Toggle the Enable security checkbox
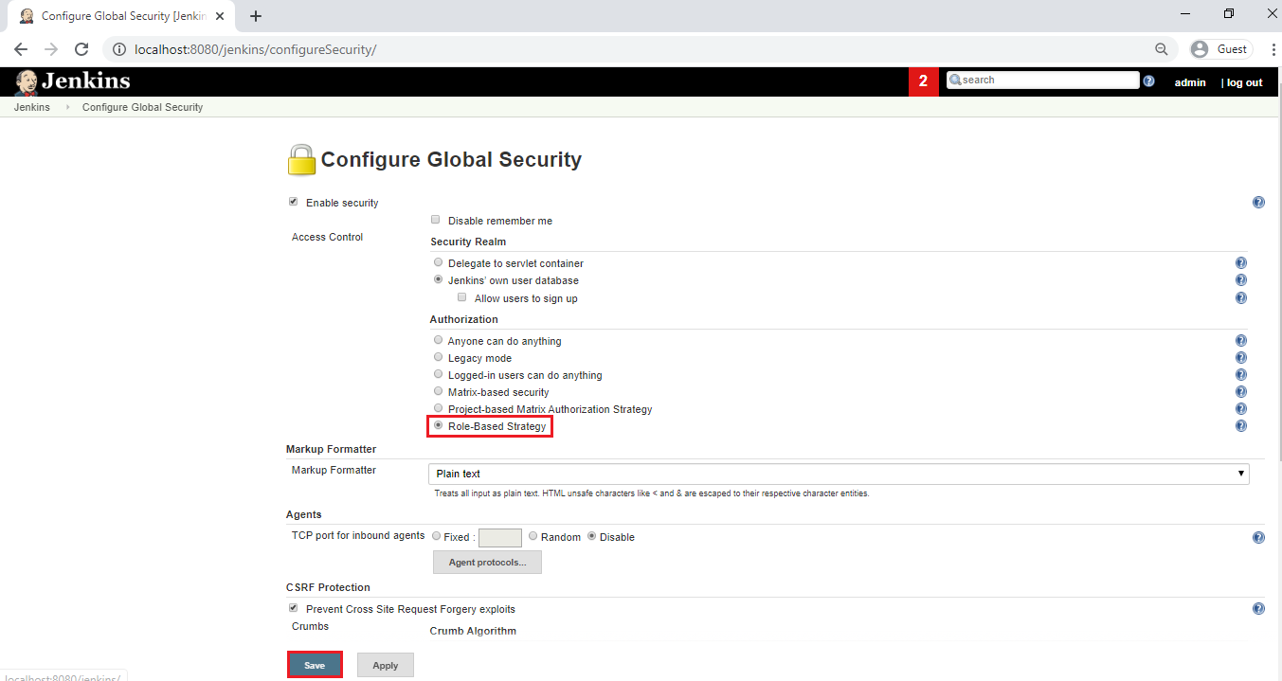This screenshot has height=681, width=1282. click(293, 202)
